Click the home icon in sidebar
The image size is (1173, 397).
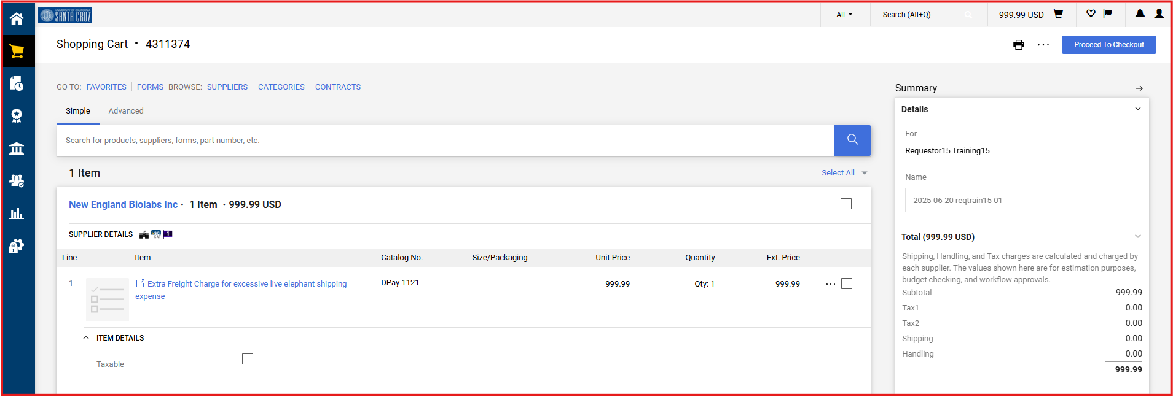point(17,18)
